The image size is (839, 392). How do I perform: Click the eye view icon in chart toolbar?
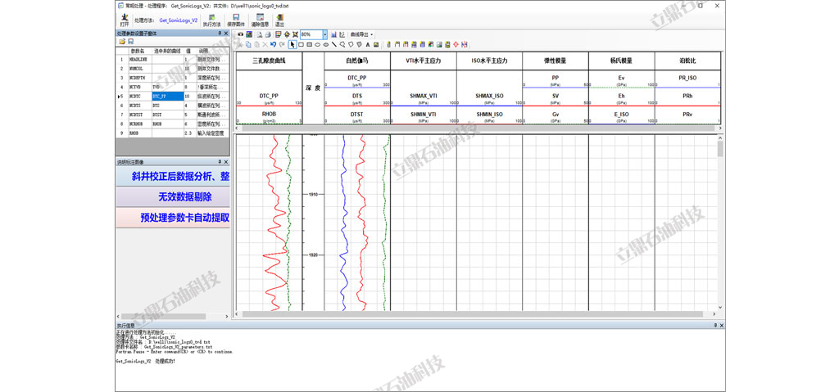pyautogui.click(x=240, y=34)
